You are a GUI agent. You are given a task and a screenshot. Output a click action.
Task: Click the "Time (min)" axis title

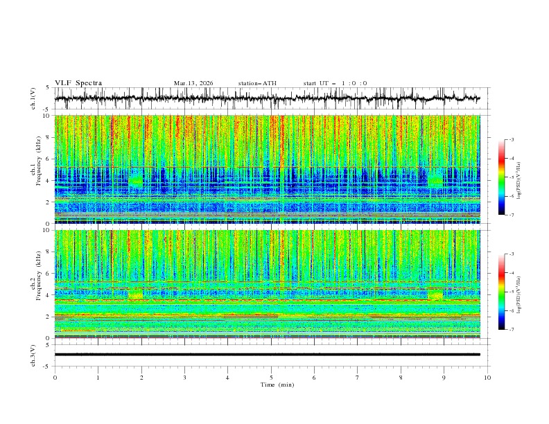pyautogui.click(x=277, y=385)
